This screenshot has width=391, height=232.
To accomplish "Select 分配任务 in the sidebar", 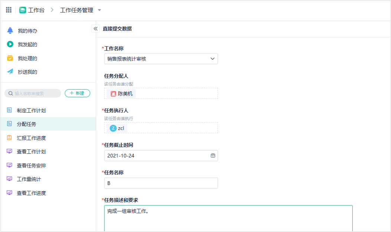I will click(x=48, y=124).
